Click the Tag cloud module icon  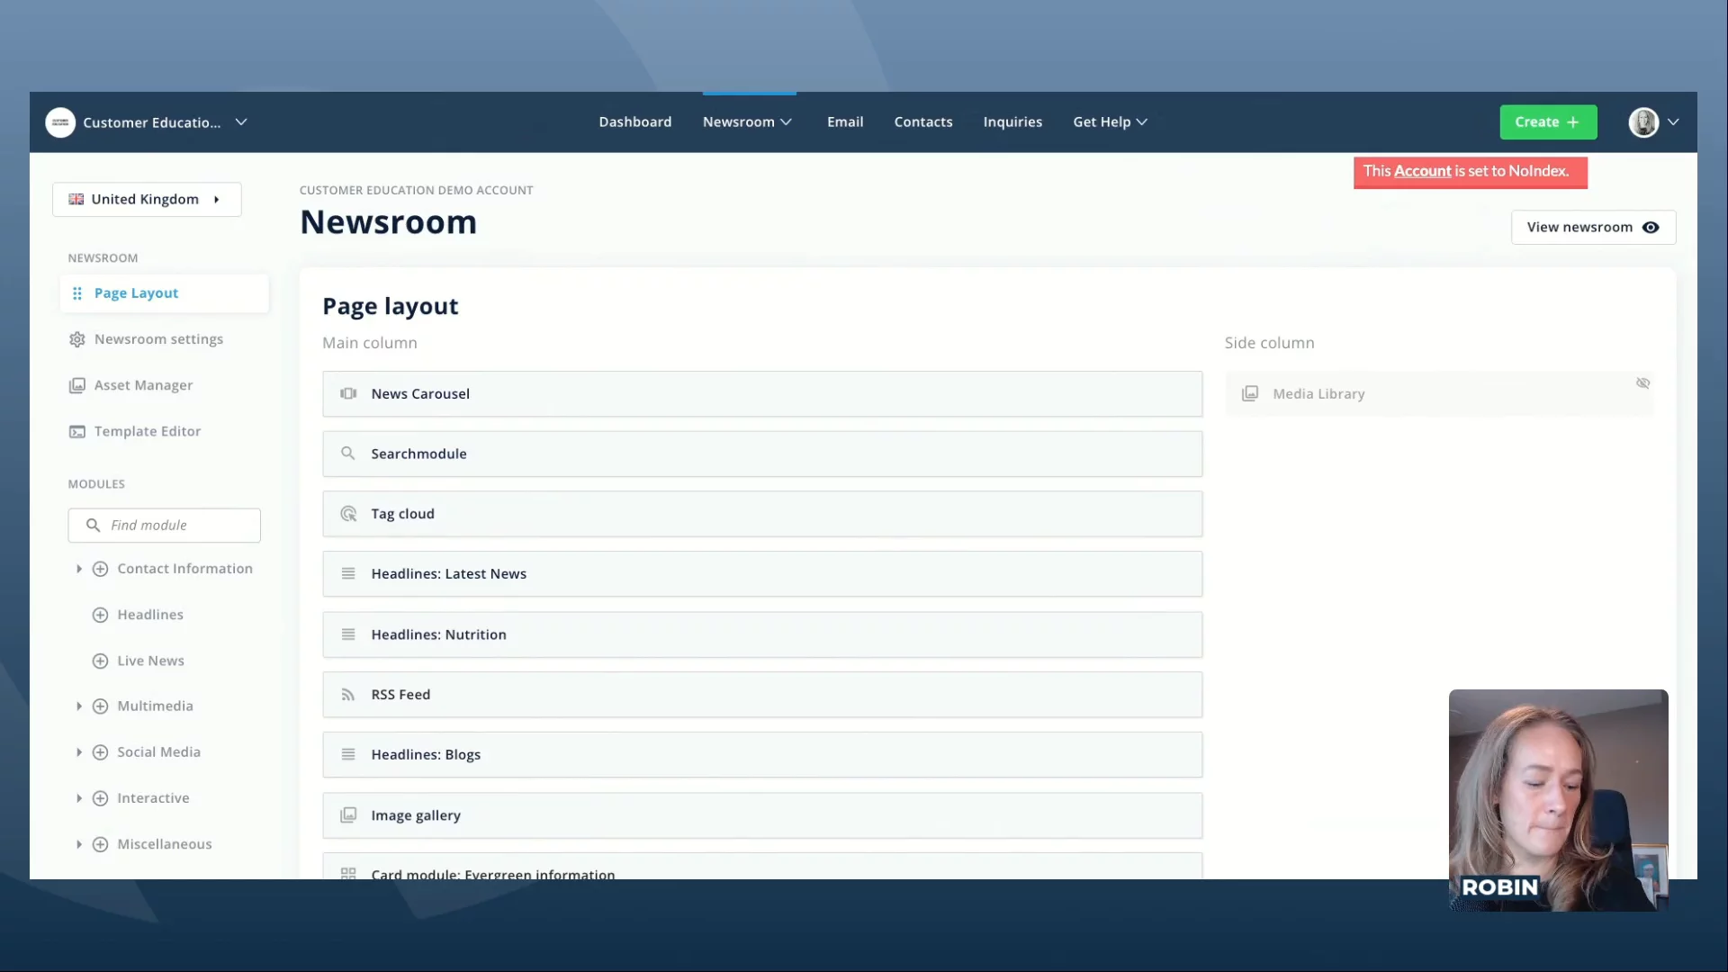tap(348, 514)
